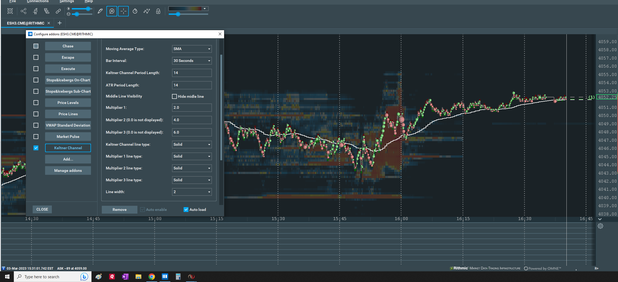618x282 pixels.
Task: Open the chart settings gear icon
Action: [600, 226]
